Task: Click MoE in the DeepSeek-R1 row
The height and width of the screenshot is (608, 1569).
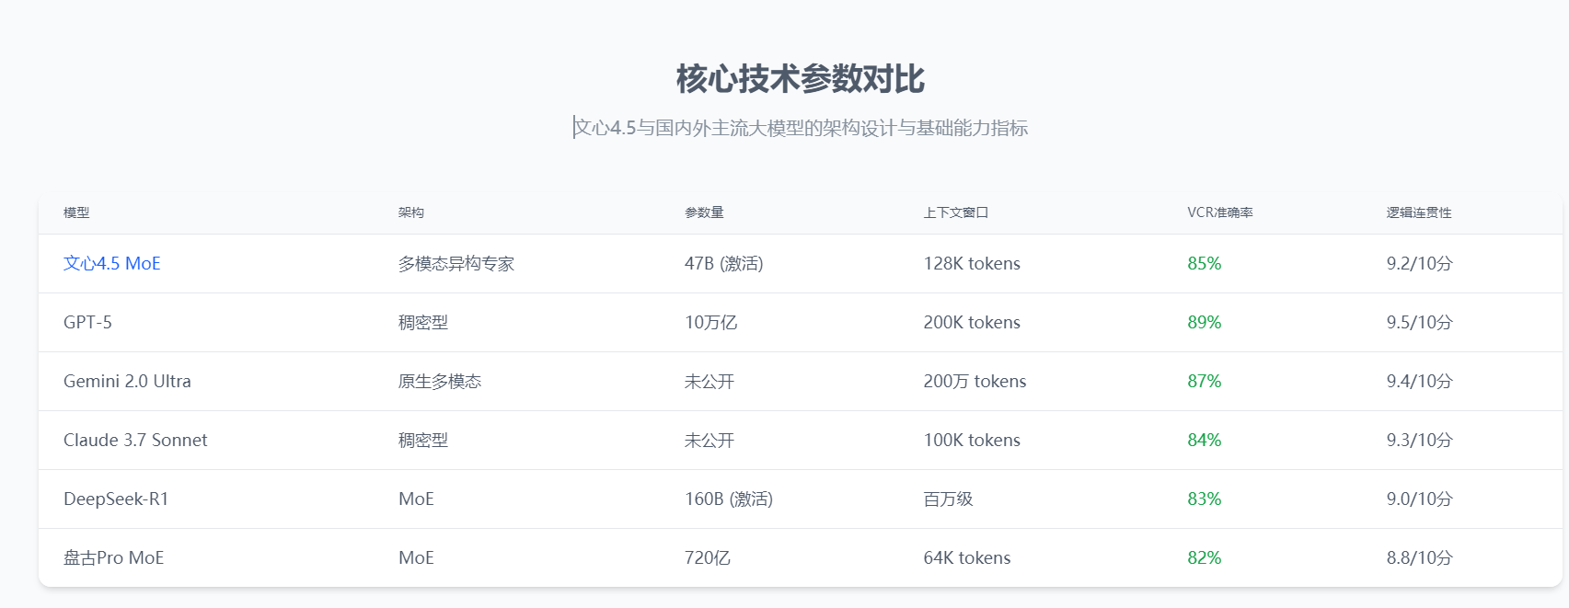Action: [416, 499]
